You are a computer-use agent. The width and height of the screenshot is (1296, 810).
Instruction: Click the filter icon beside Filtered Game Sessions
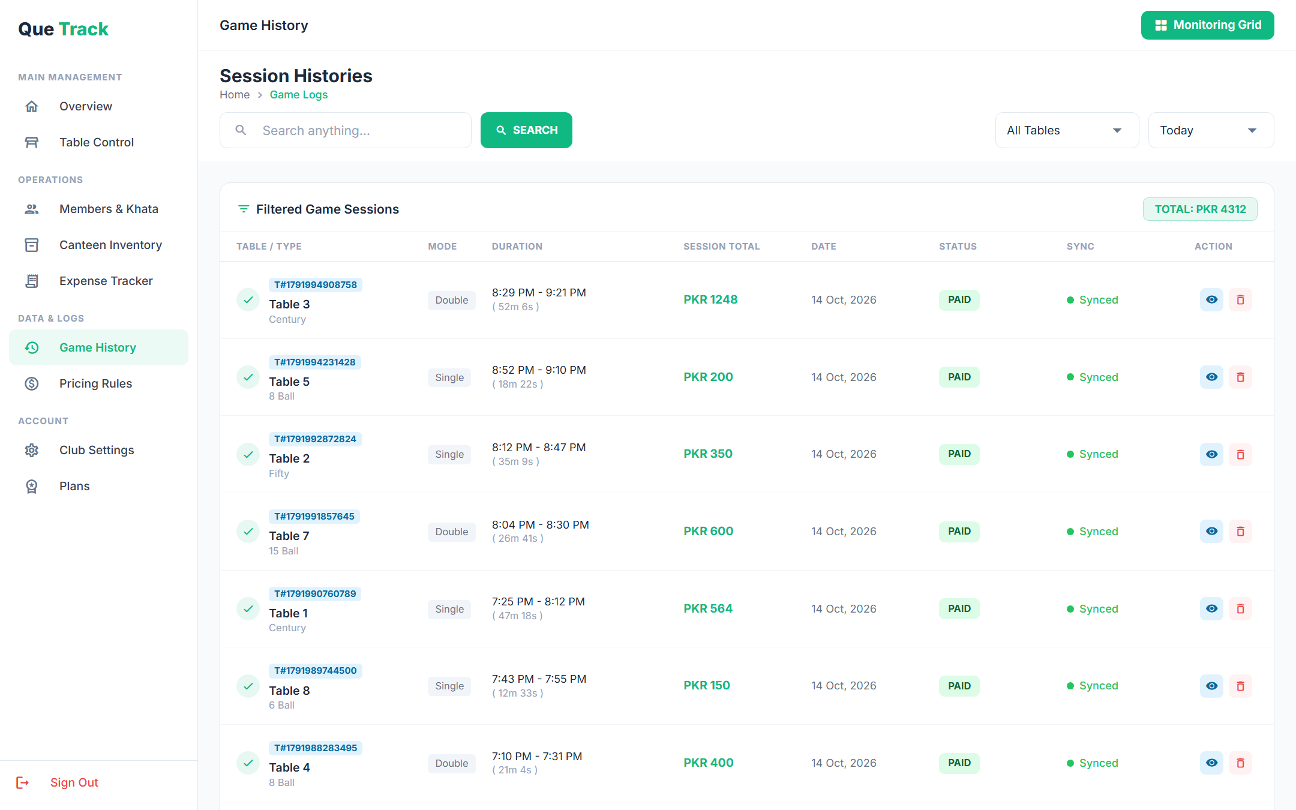click(244, 209)
